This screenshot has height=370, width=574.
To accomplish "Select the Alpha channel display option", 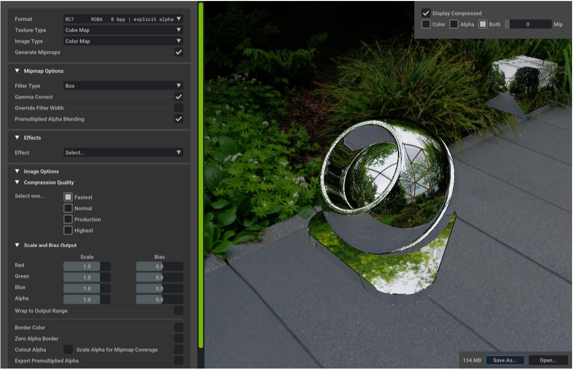I will [x=454, y=24].
